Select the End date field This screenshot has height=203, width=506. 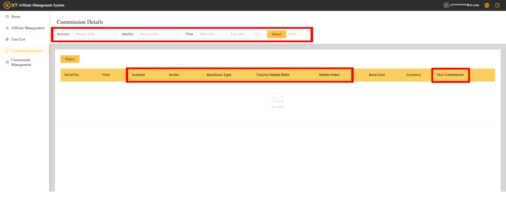(x=240, y=34)
